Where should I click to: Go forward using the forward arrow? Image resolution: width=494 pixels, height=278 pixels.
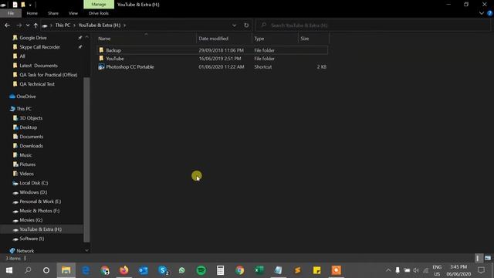pos(19,25)
